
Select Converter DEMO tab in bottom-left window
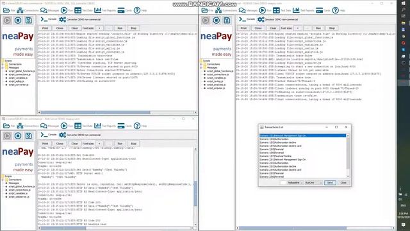coord(79,135)
